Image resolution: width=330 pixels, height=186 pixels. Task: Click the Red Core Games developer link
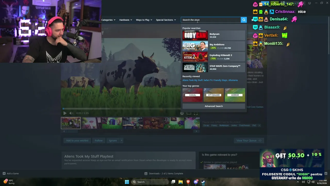click(x=255, y=107)
